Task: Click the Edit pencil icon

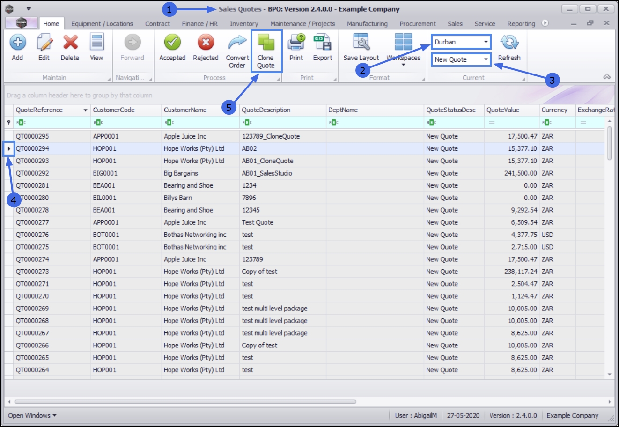Action: [44, 43]
